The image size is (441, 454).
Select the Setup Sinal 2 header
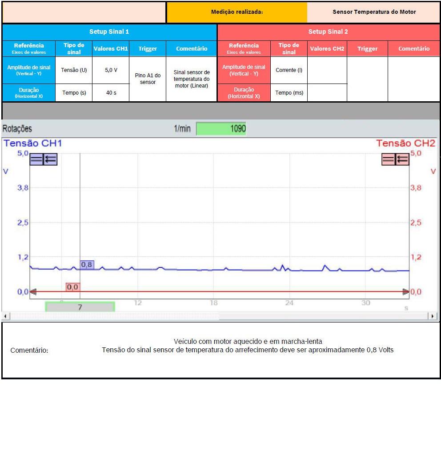click(328, 32)
